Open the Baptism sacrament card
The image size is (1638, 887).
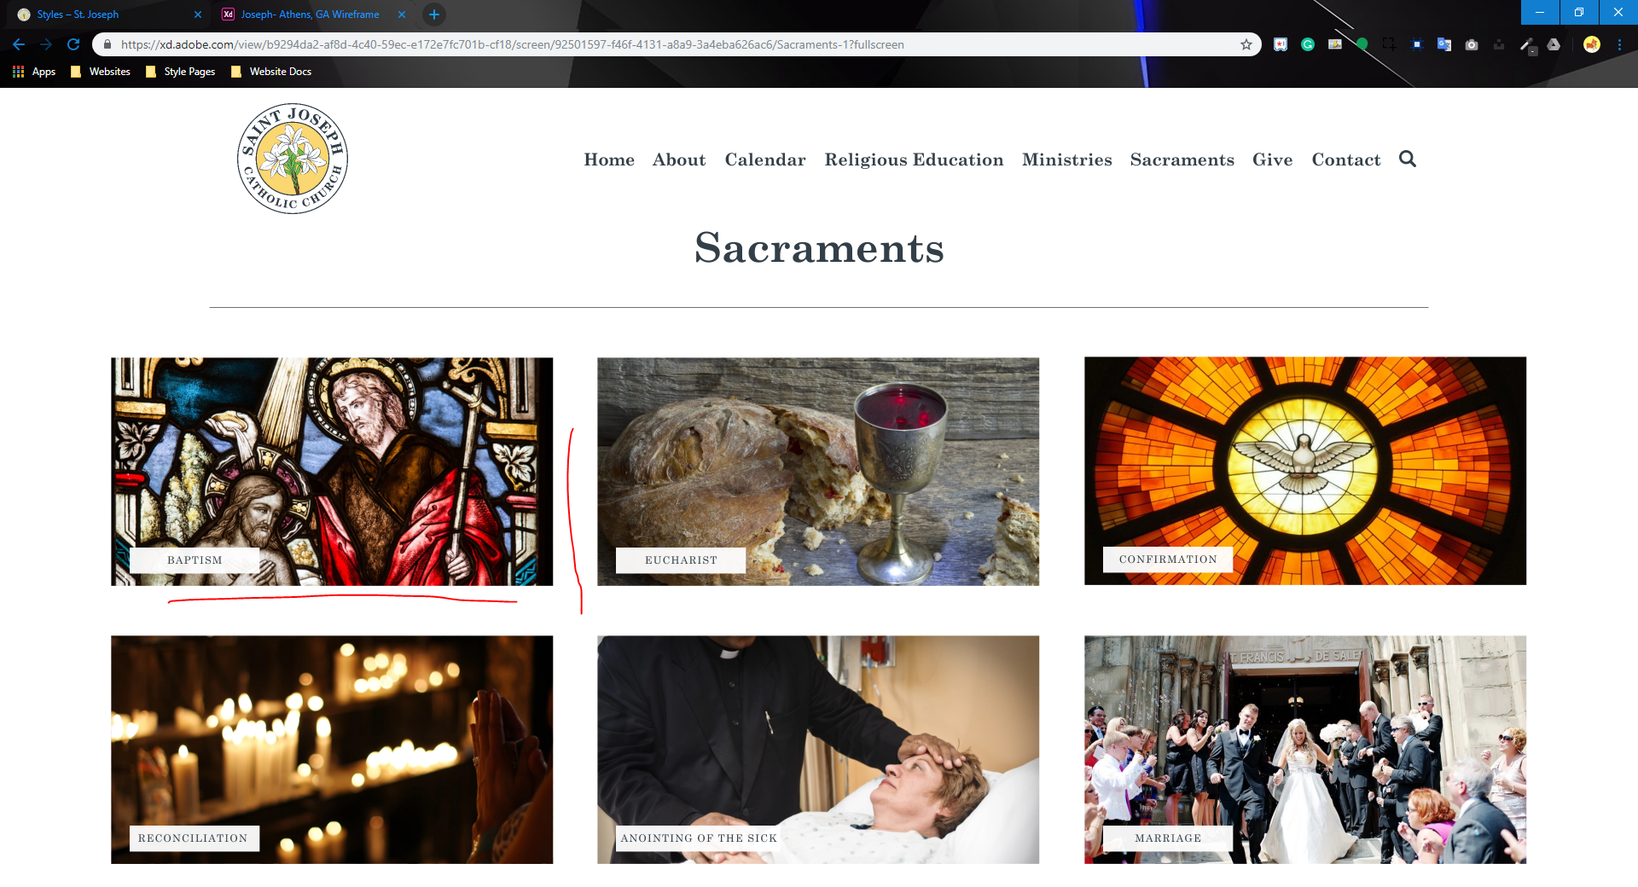coord(332,472)
